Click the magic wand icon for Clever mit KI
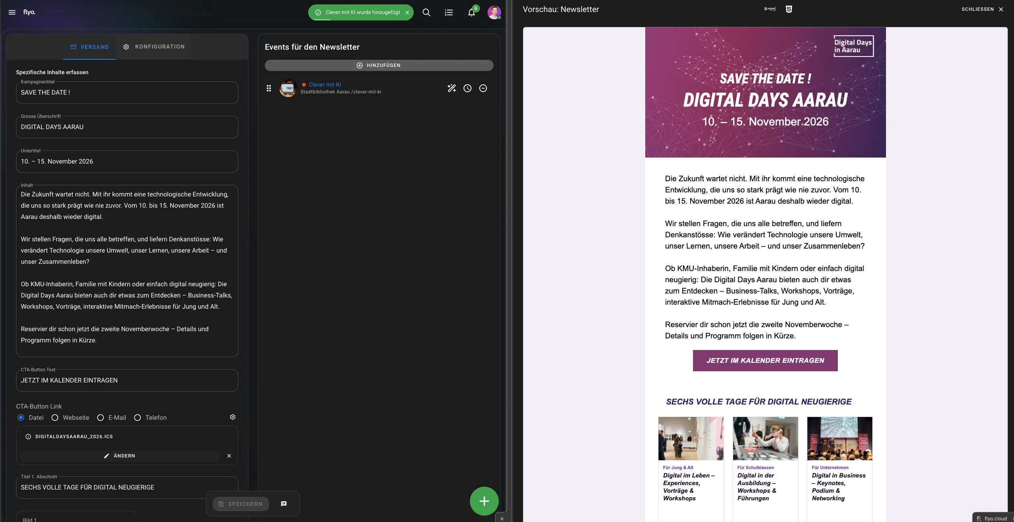The image size is (1014, 522). 452,88
